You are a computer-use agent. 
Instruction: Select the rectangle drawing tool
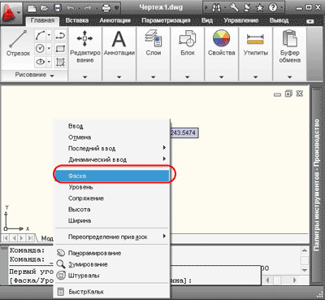[60, 49]
